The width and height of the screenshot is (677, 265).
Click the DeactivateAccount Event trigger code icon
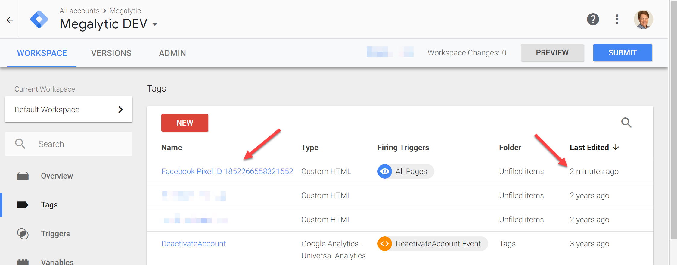pyautogui.click(x=384, y=244)
